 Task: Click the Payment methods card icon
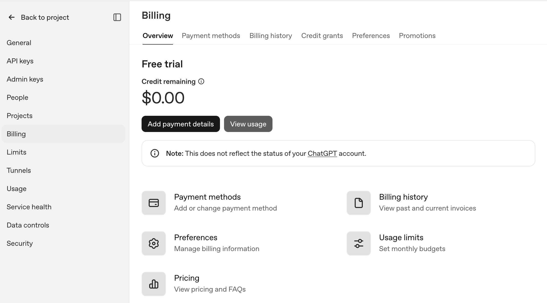point(154,203)
